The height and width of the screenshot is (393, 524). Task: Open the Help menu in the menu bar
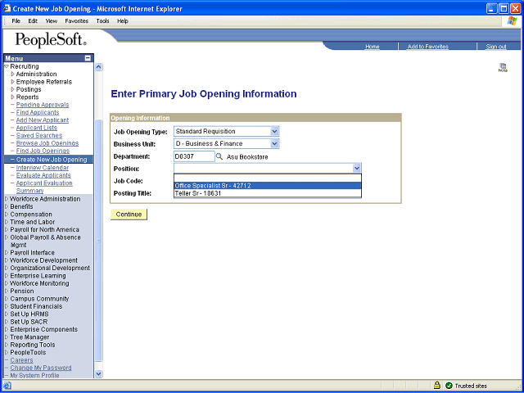(123, 21)
